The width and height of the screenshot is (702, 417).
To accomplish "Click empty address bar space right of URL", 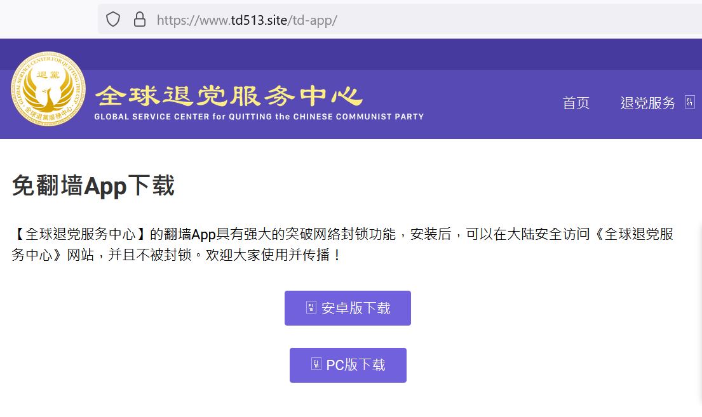I will click(x=508, y=20).
